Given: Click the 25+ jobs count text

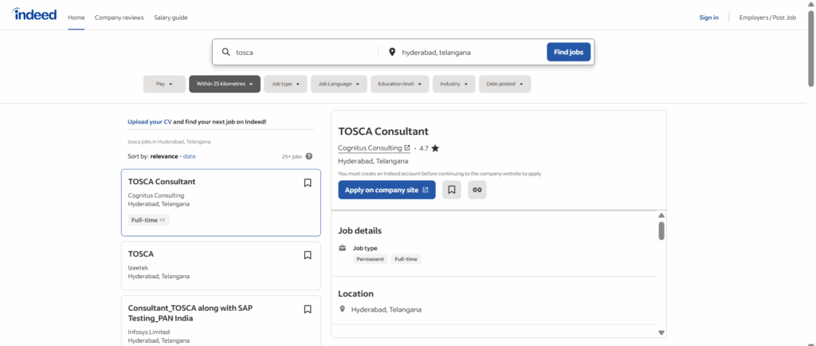Looking at the screenshot, I should (292, 156).
